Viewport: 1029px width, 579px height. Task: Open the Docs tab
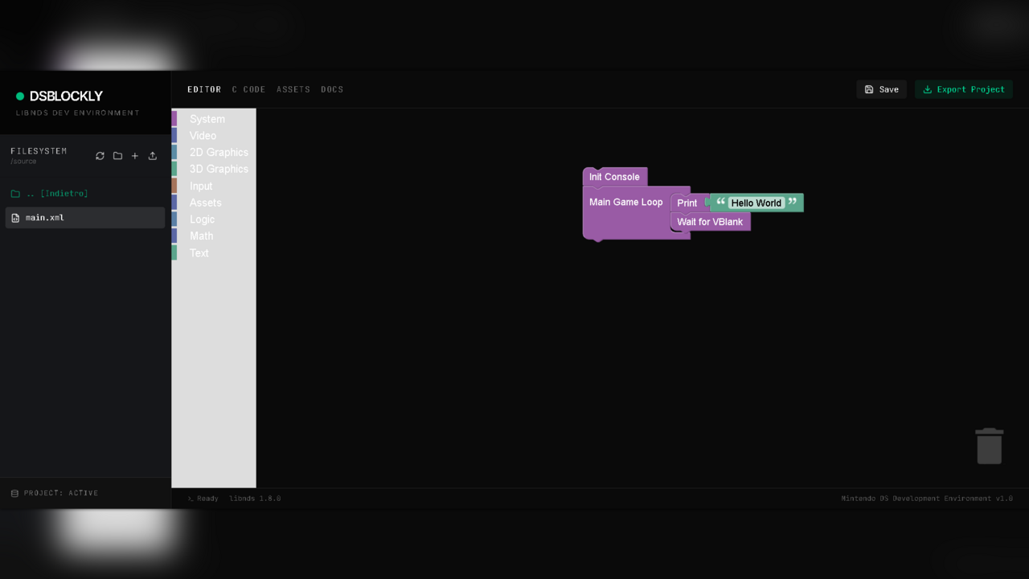point(332,89)
